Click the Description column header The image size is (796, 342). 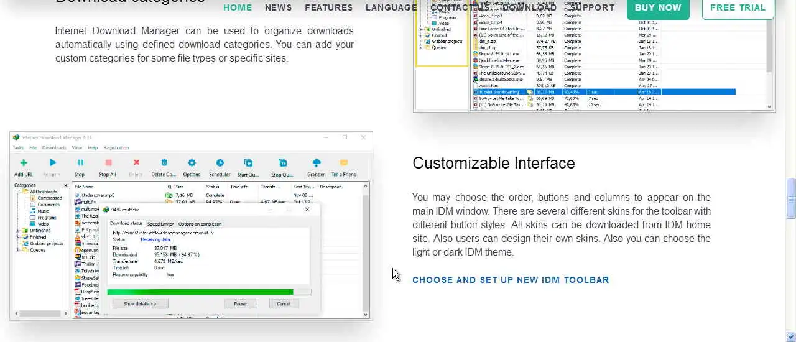[x=331, y=187]
